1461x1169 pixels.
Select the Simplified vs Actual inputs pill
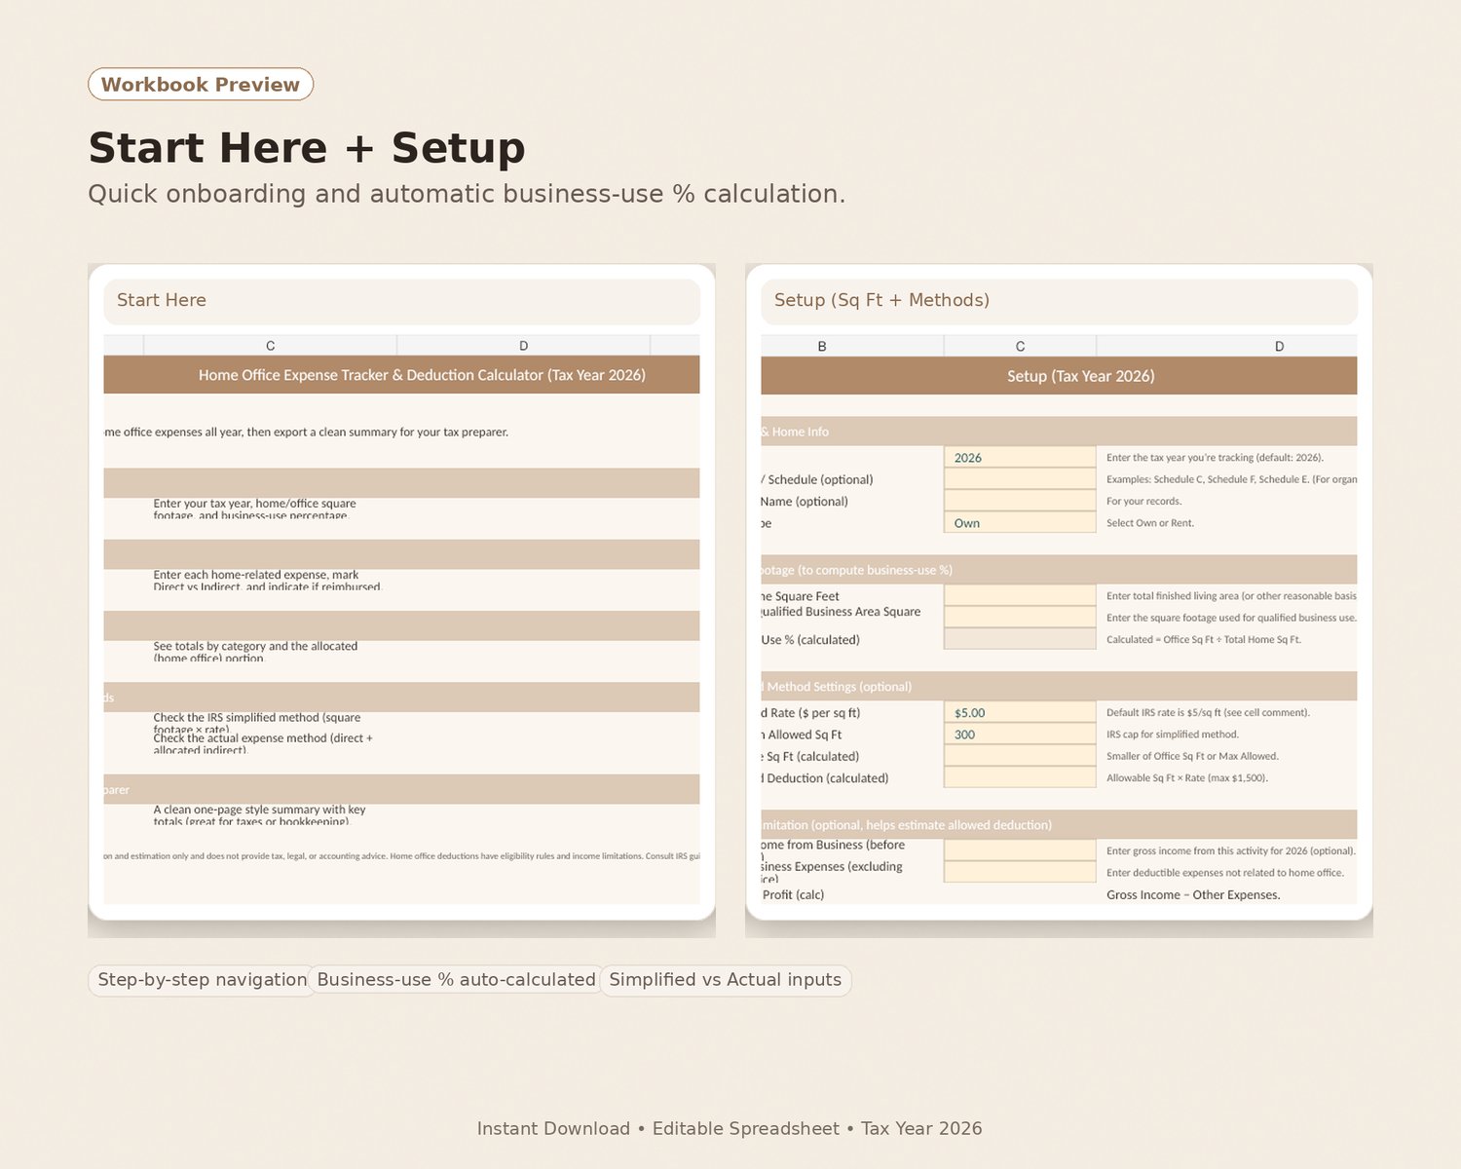(x=726, y=980)
